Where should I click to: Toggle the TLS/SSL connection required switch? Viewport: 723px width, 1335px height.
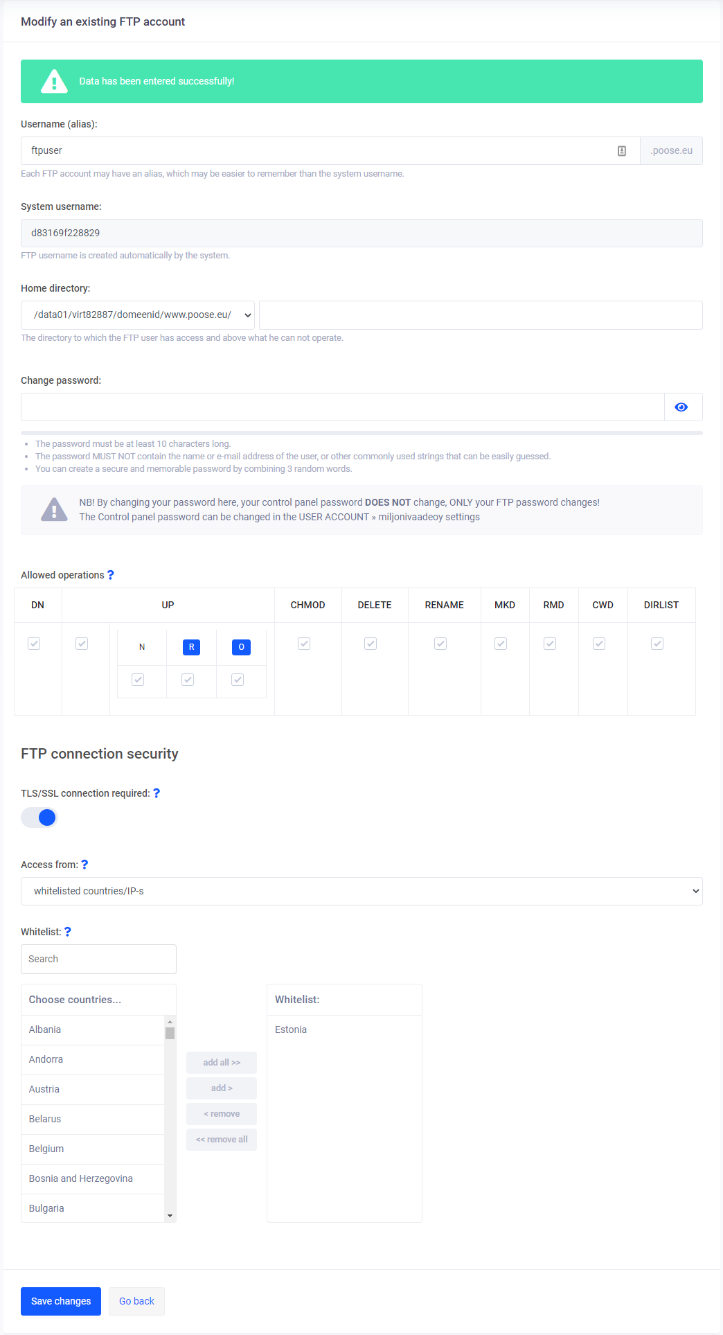tap(39, 817)
